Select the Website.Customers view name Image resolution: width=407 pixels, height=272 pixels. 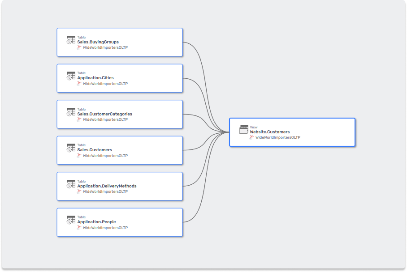pyautogui.click(x=270, y=132)
